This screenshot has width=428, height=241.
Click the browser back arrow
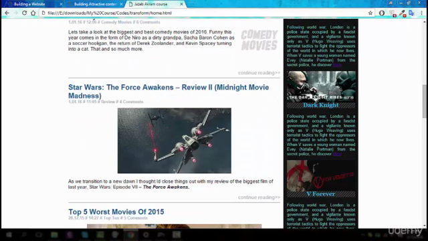(x=7, y=13)
